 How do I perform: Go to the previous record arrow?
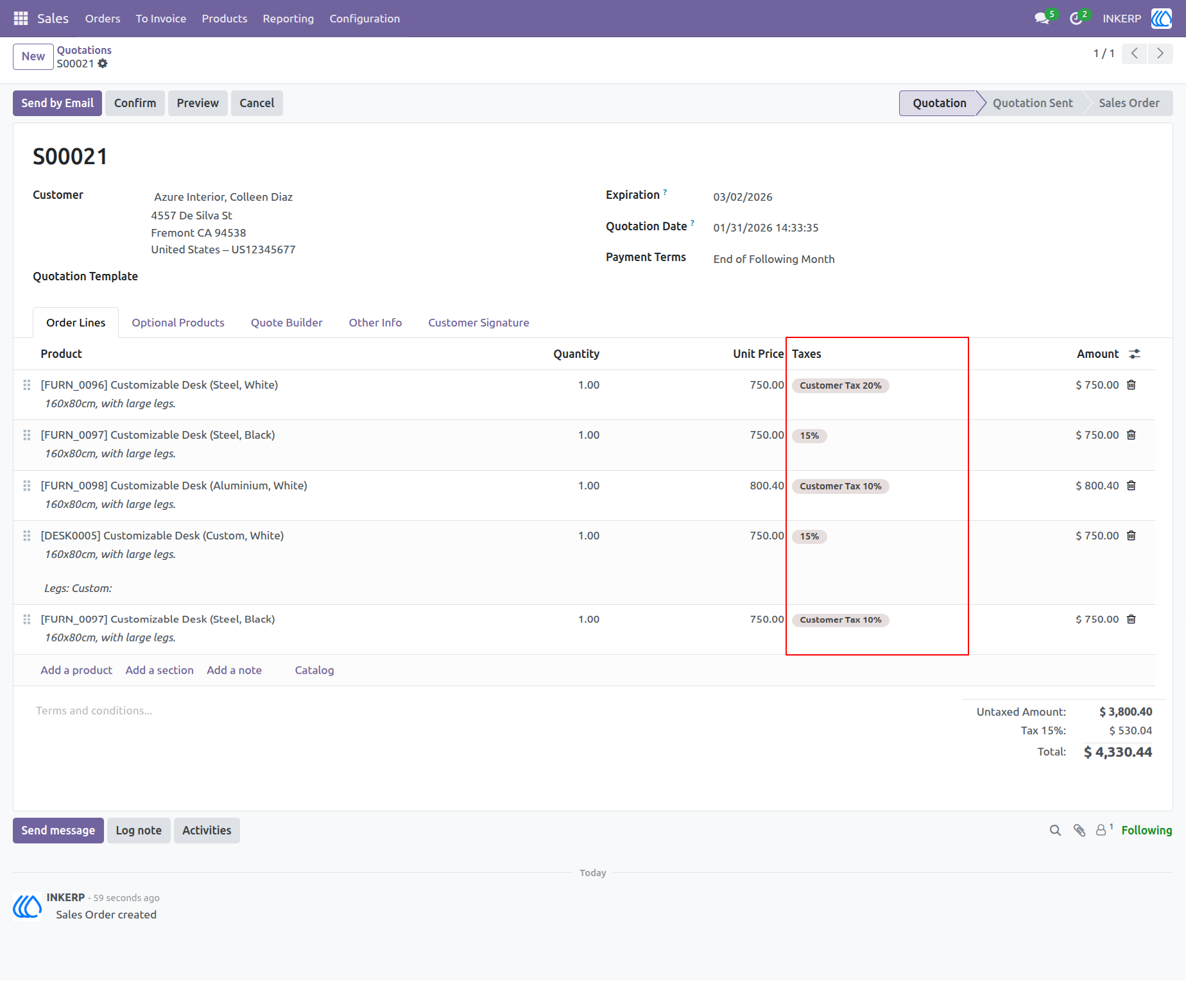[1135, 54]
